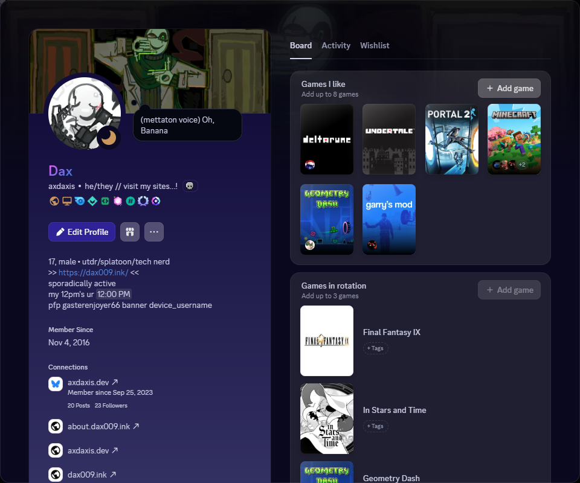The height and width of the screenshot is (483, 580).
Task: Click the Deltarune game cover
Action: point(327,139)
